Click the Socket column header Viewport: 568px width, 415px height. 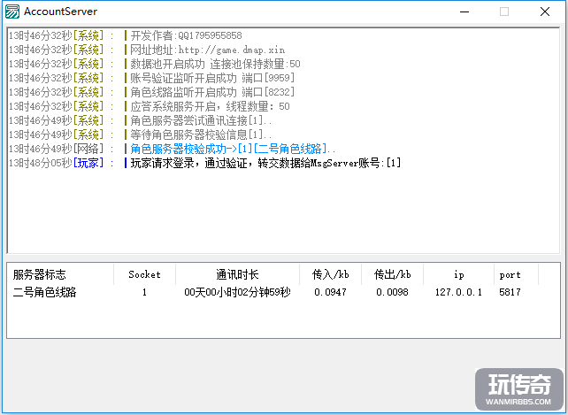[x=144, y=274]
